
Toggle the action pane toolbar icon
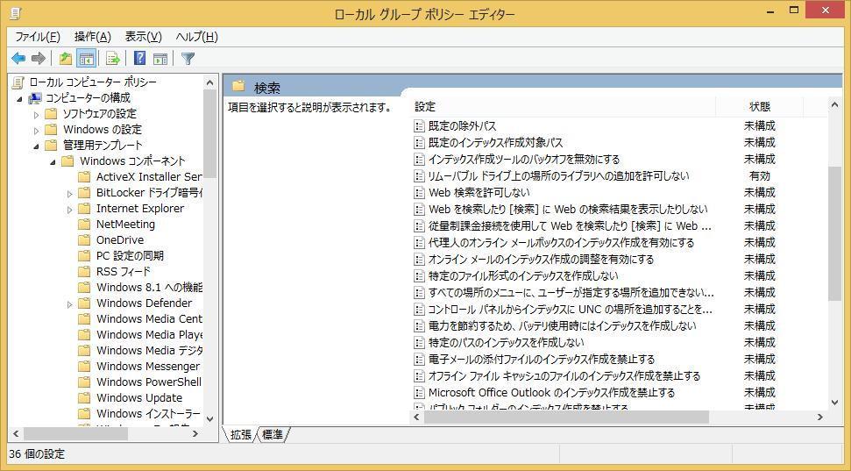tap(160, 59)
